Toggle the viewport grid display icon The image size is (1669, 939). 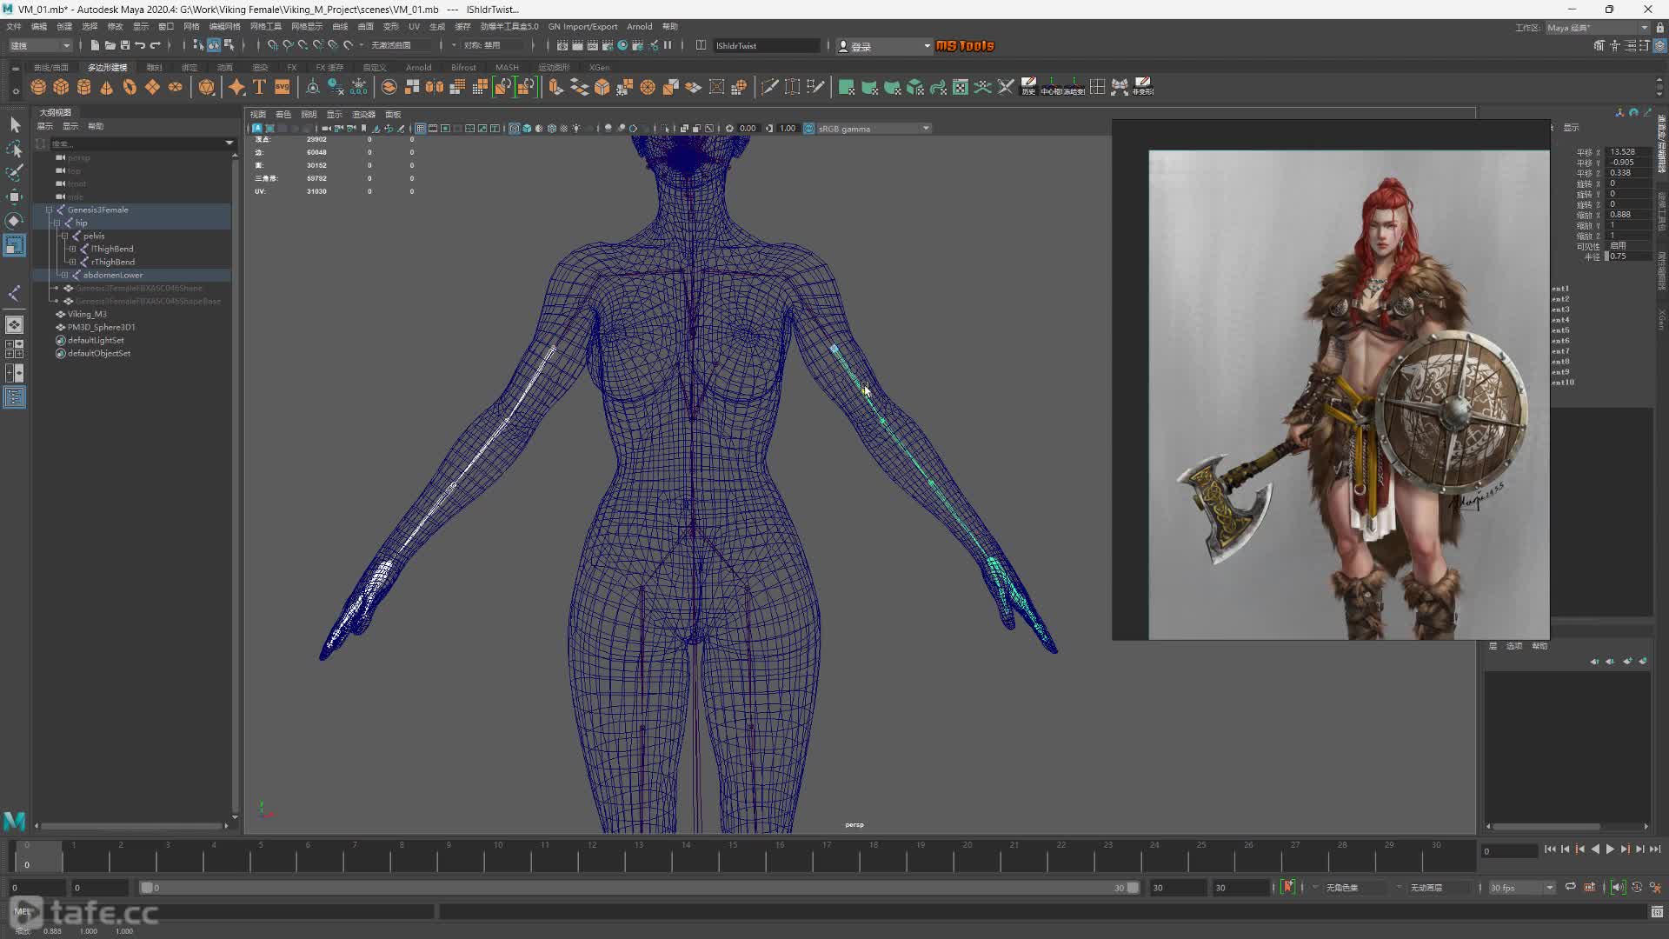coord(421,129)
